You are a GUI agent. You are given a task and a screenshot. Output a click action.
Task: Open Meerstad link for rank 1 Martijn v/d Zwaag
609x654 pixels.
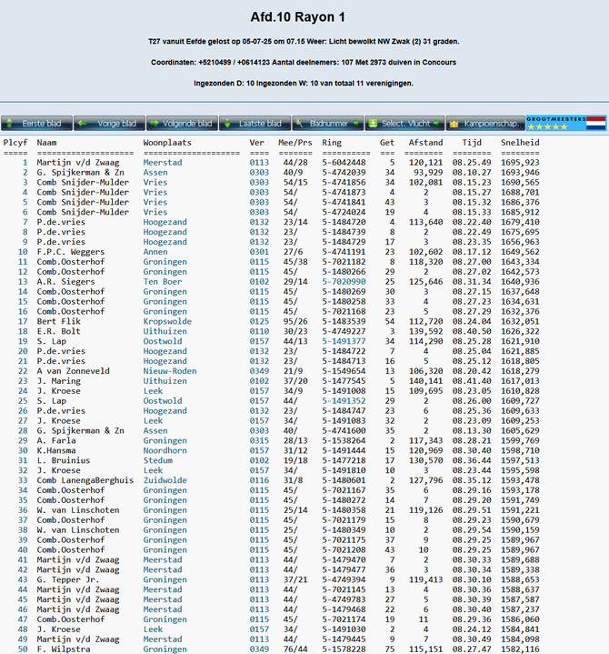point(163,163)
